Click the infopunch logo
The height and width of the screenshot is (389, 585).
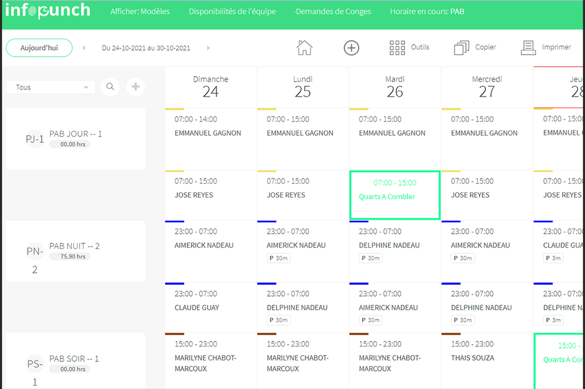click(48, 10)
